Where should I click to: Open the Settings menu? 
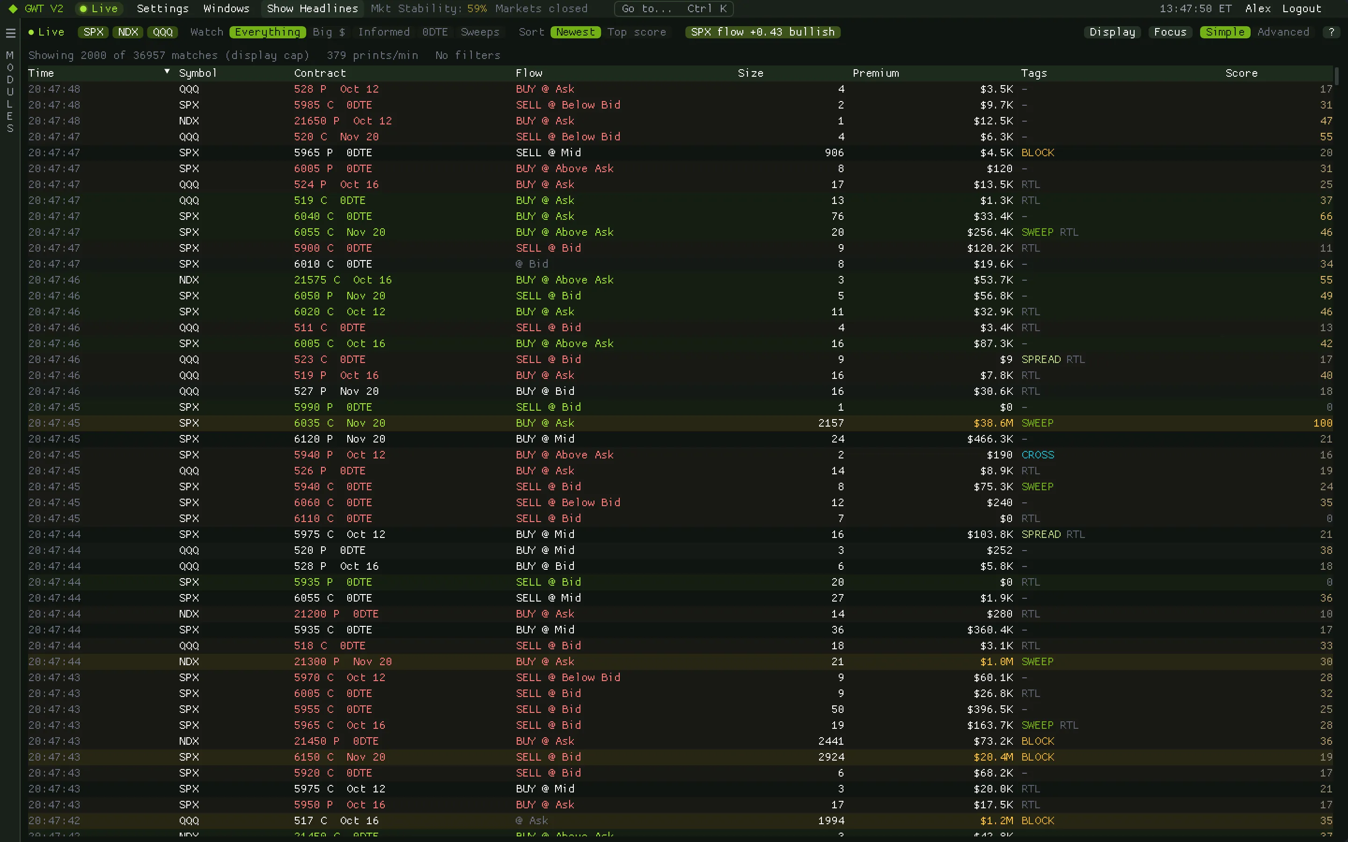tap(163, 8)
